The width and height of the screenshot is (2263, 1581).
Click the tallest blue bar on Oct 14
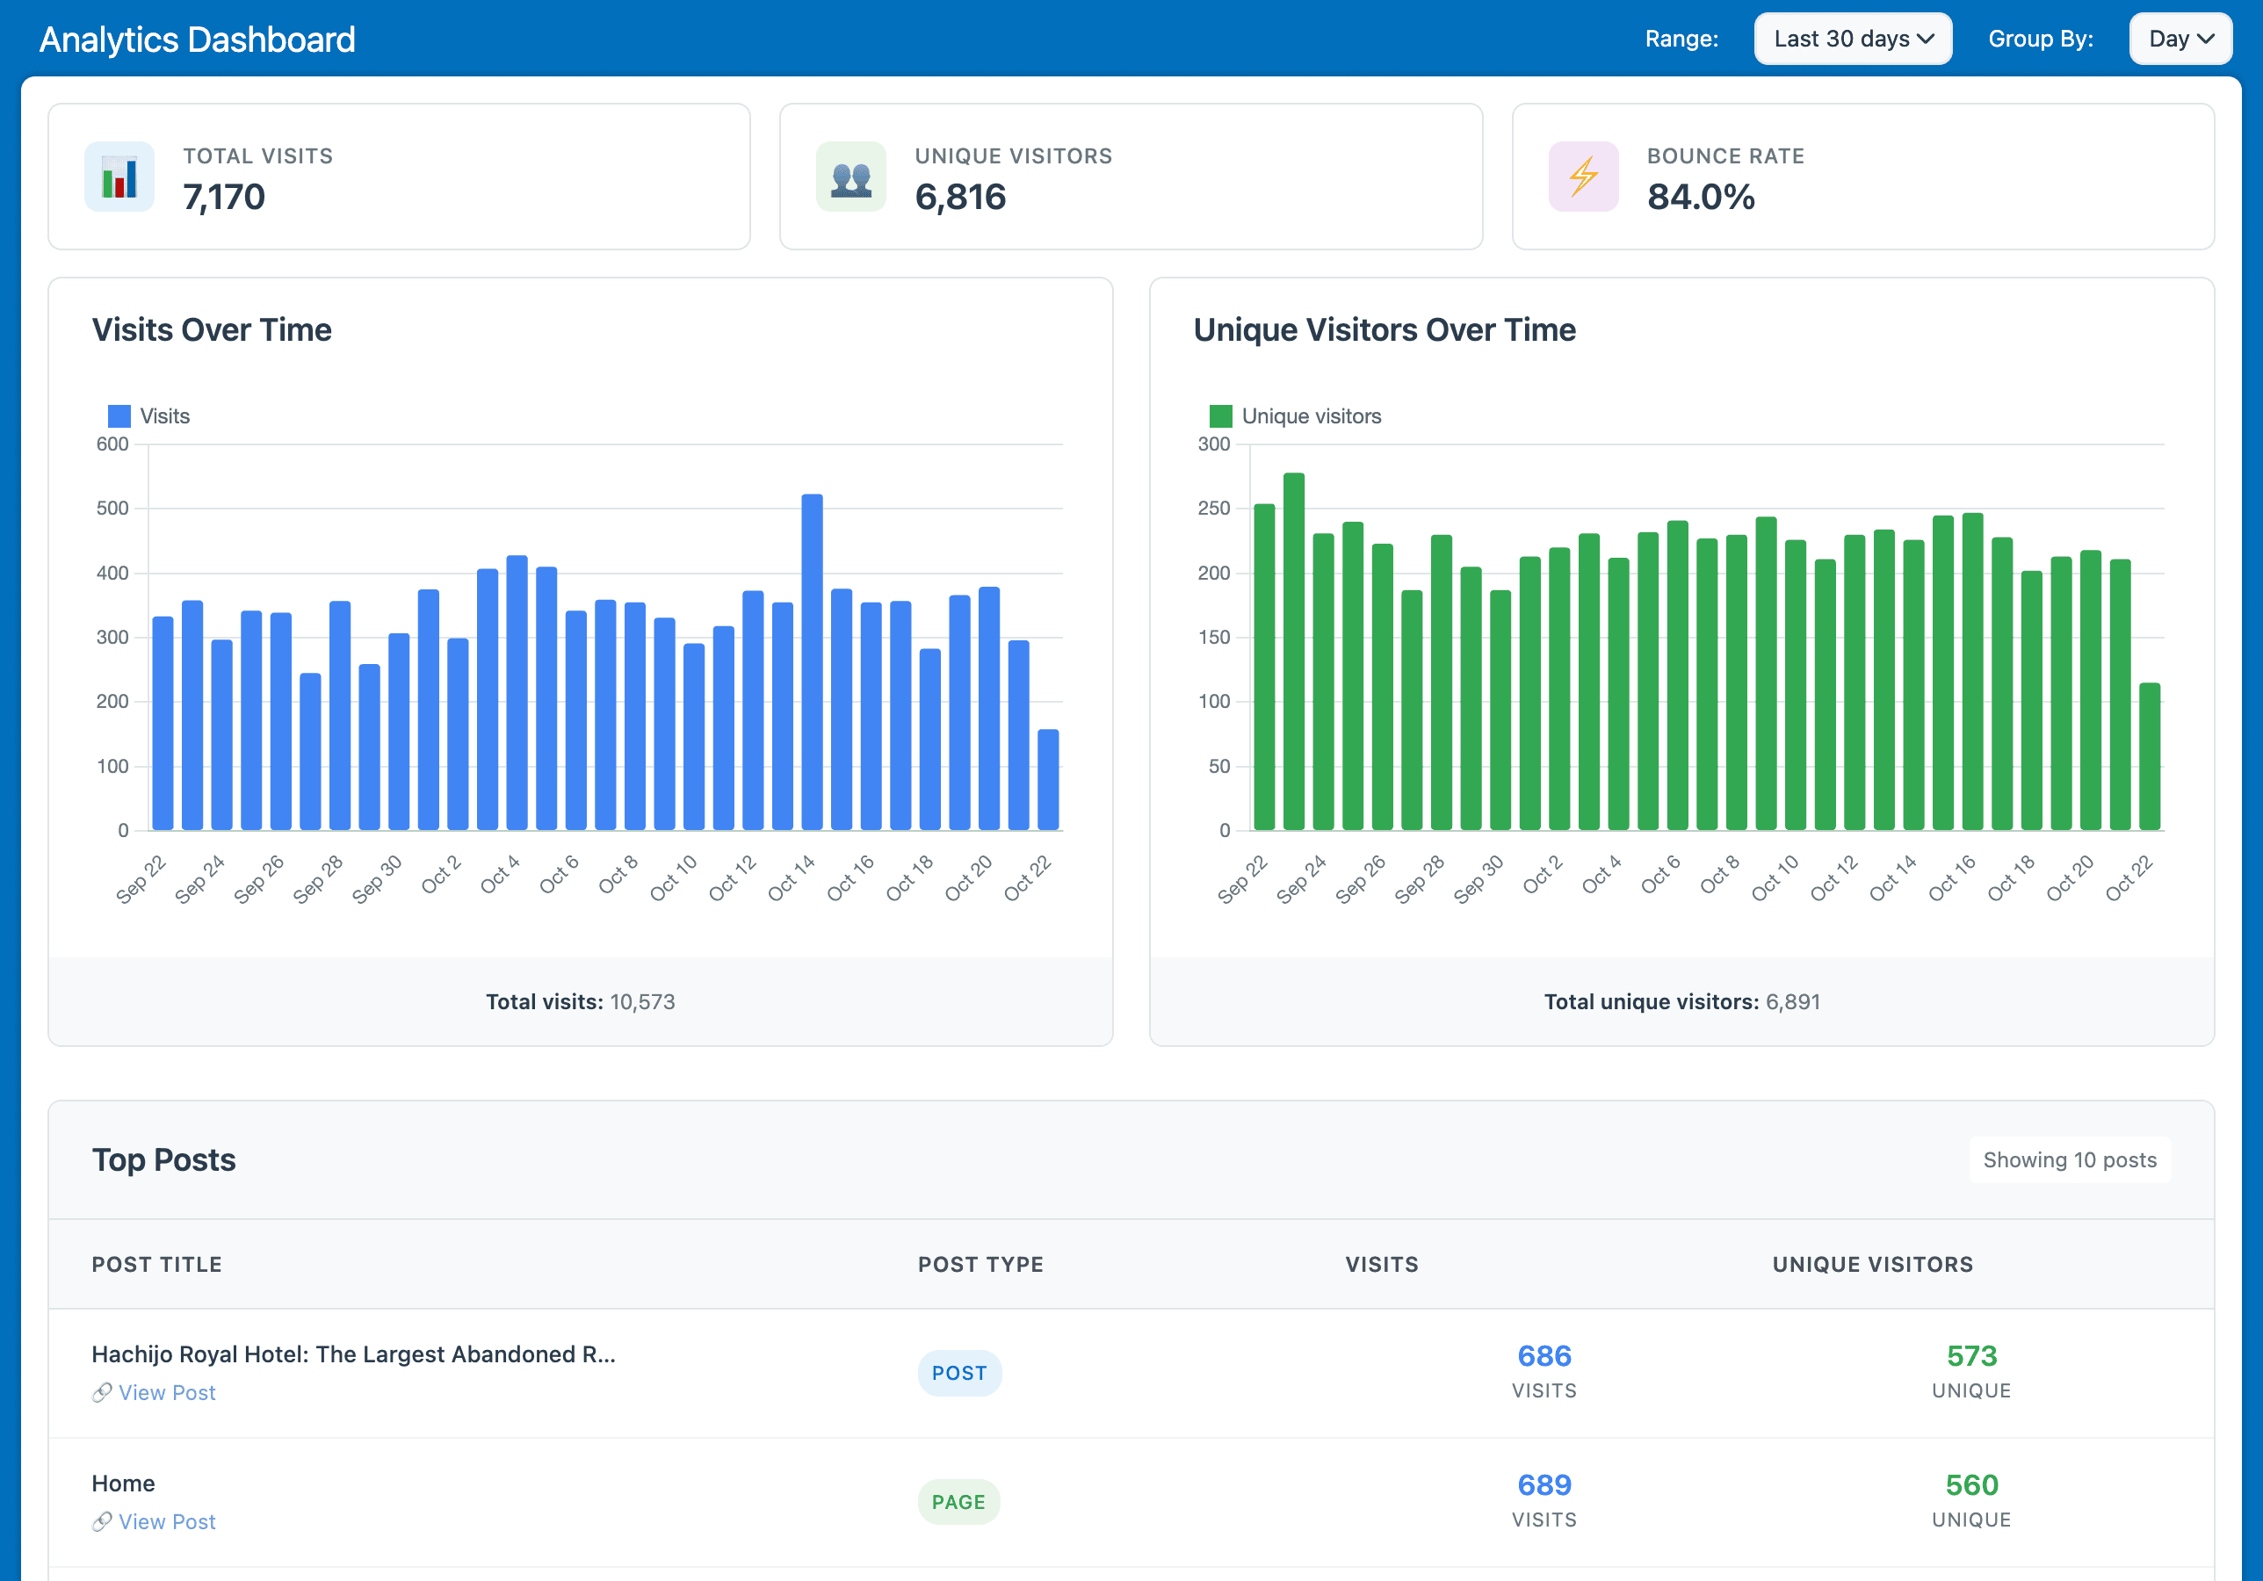(x=814, y=661)
